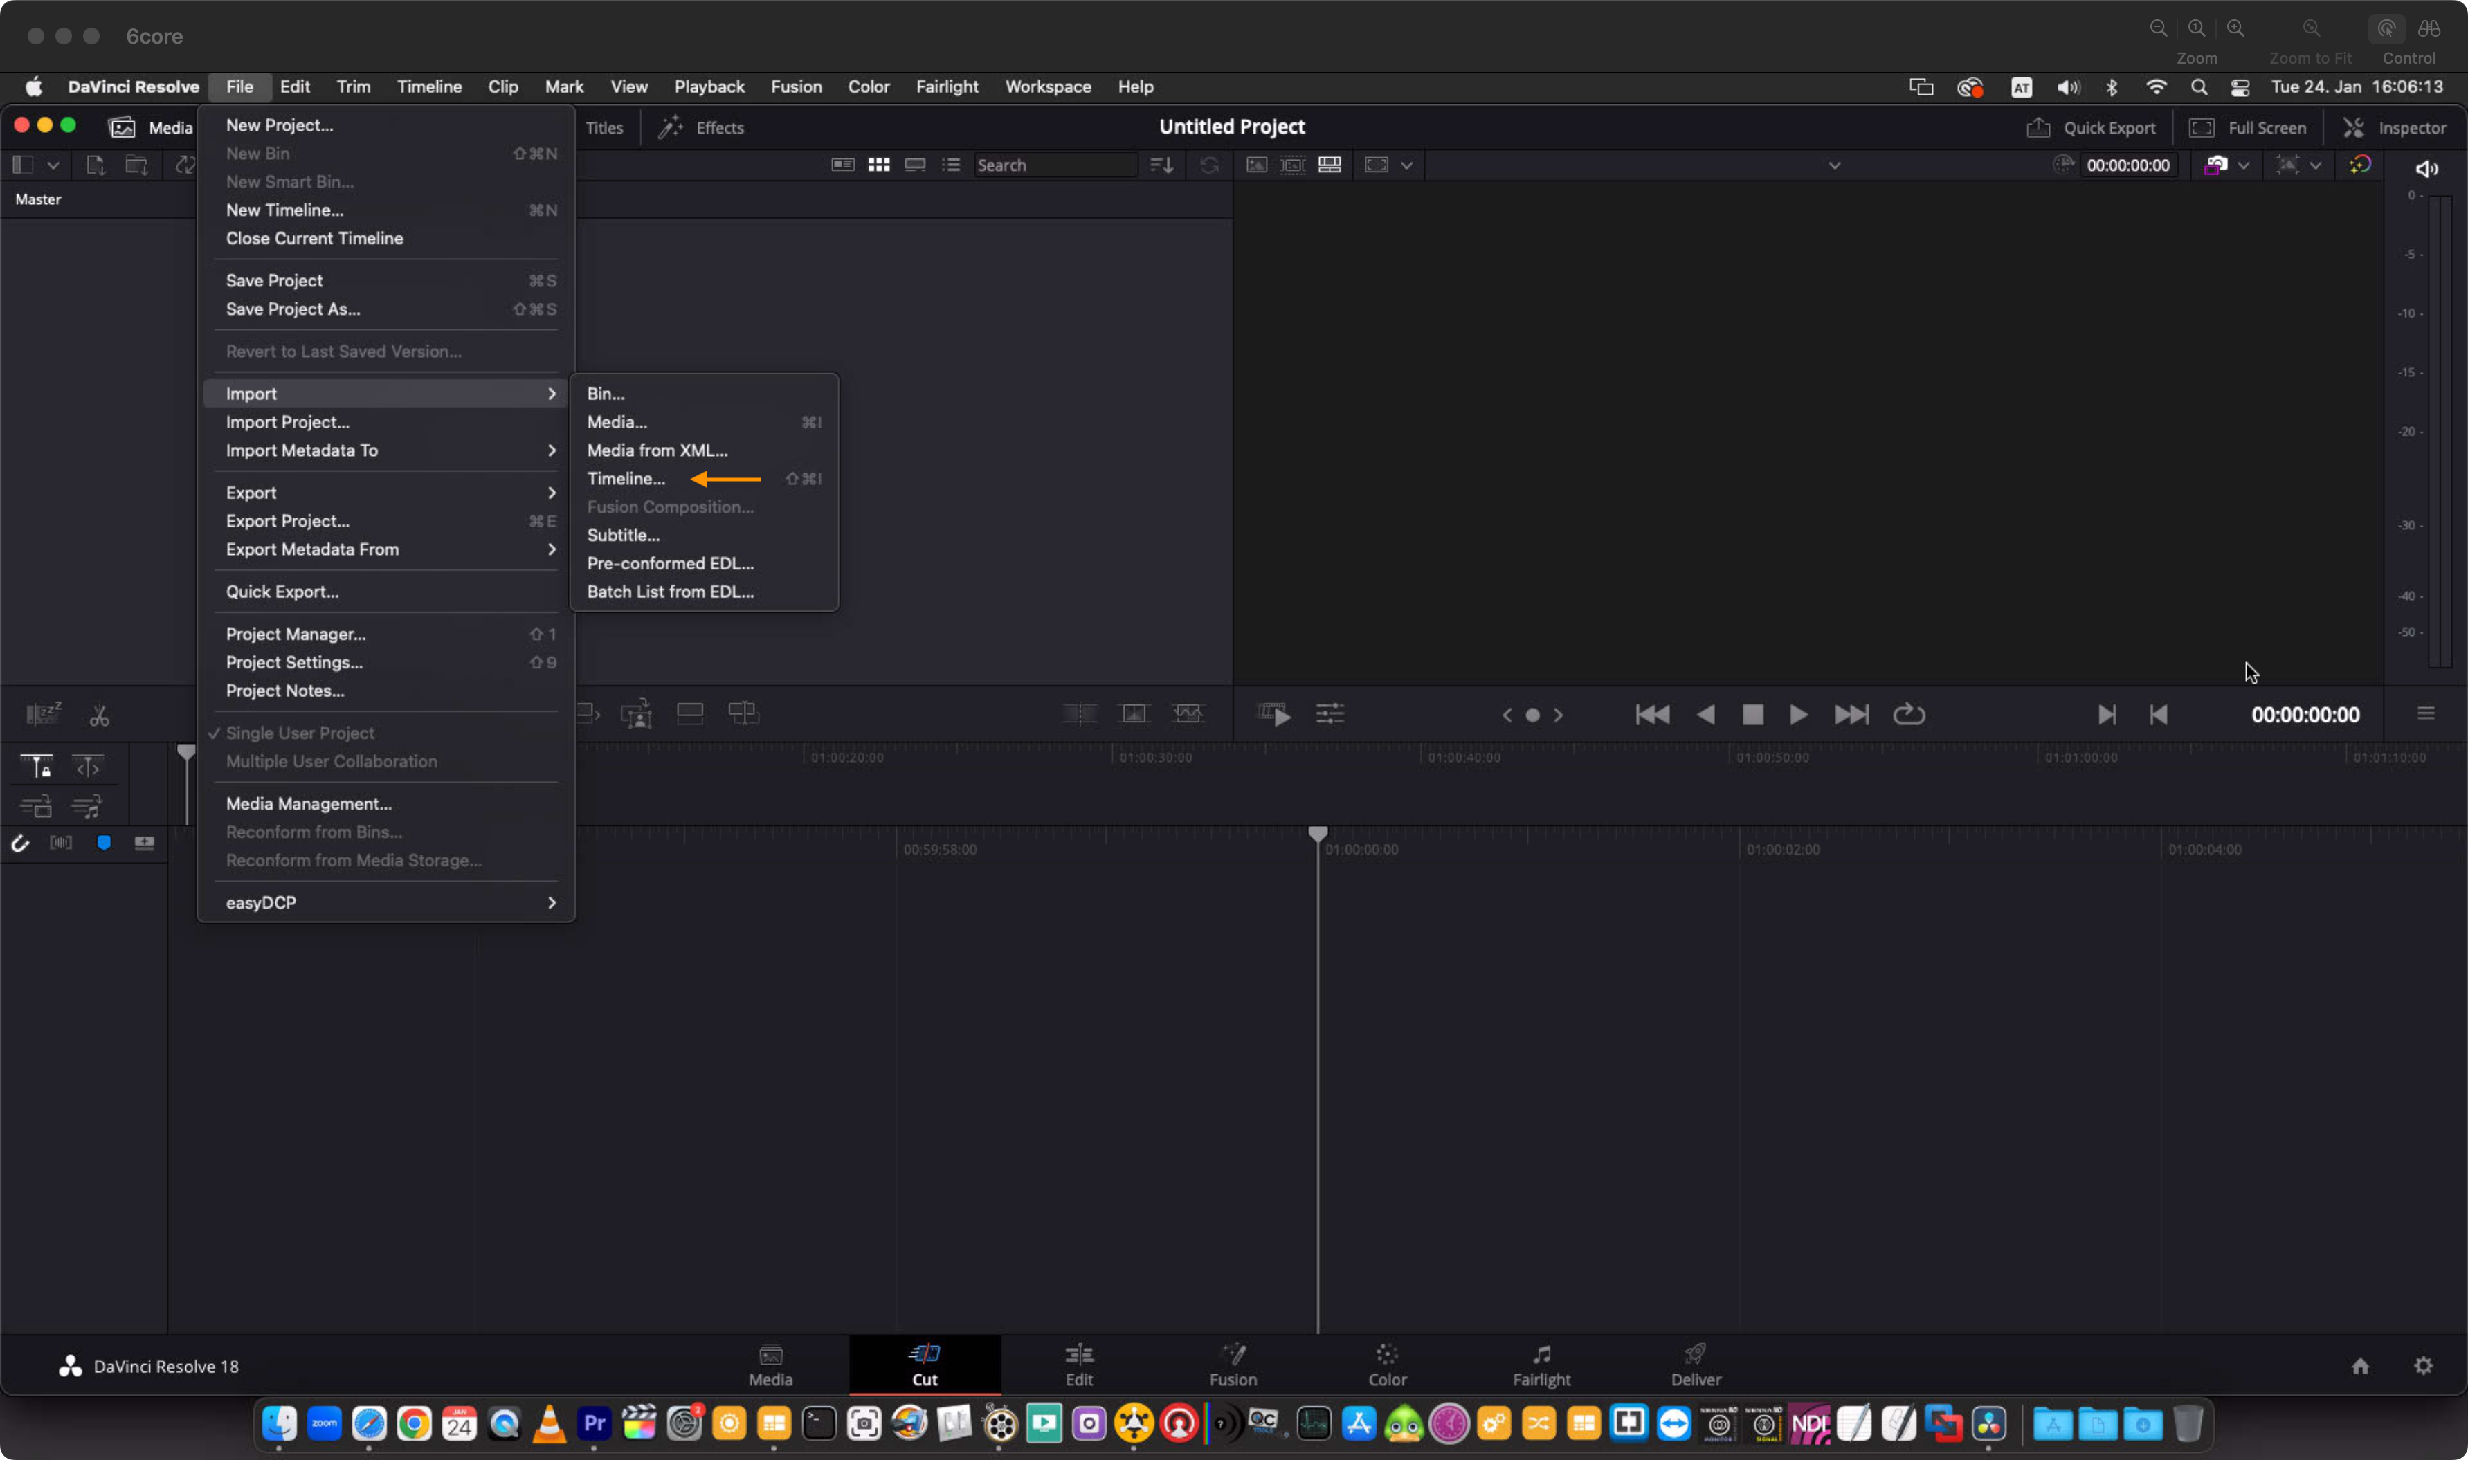Switch to the Fusion page tab
The width and height of the screenshot is (2468, 1460).
coord(1232,1365)
